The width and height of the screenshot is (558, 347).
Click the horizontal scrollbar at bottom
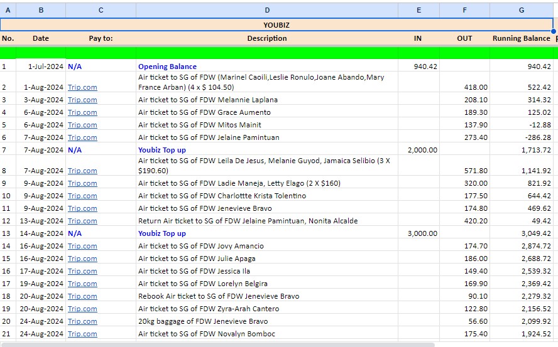(x=217, y=344)
